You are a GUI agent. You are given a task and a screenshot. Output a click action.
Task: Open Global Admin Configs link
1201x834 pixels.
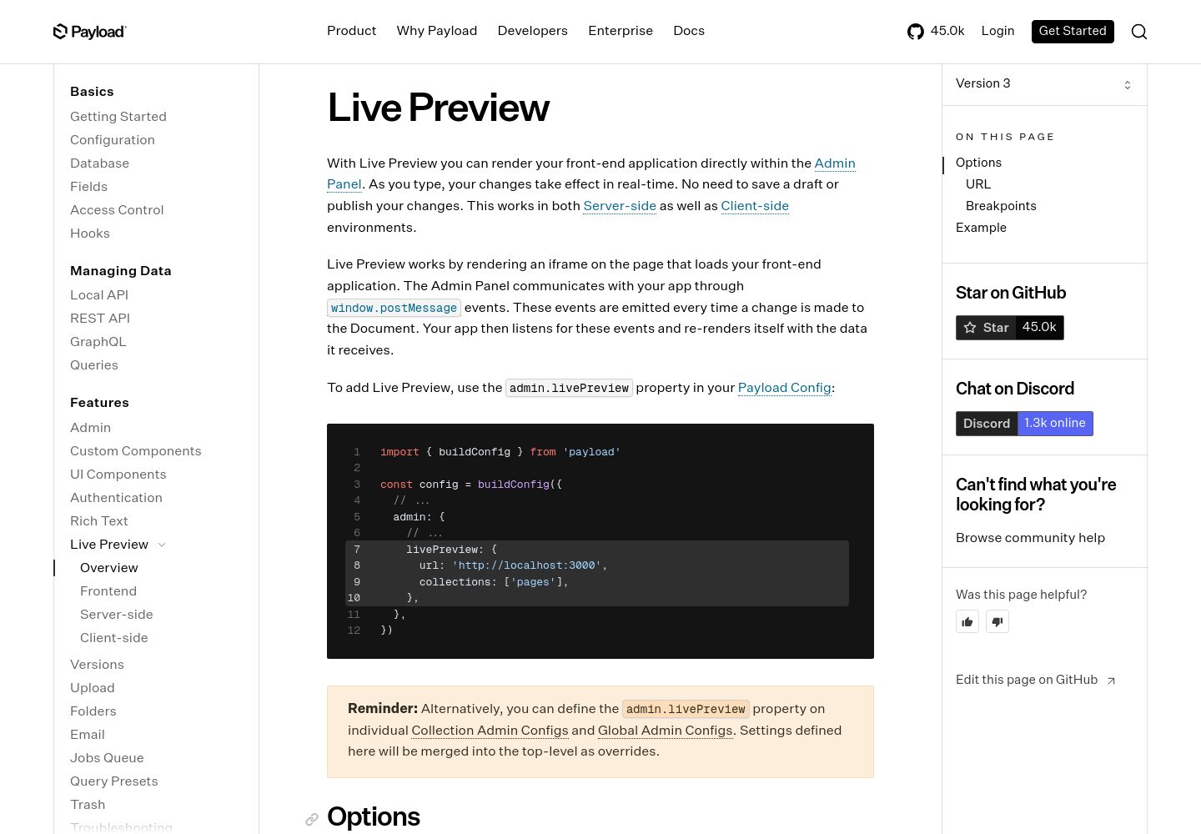pos(665,731)
